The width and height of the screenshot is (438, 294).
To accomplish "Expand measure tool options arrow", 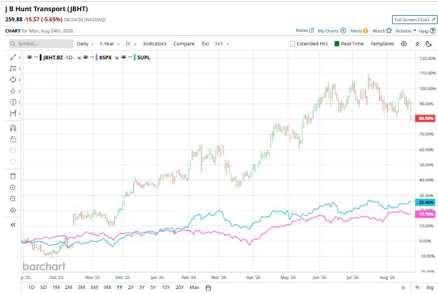I will click(x=19, y=113).
